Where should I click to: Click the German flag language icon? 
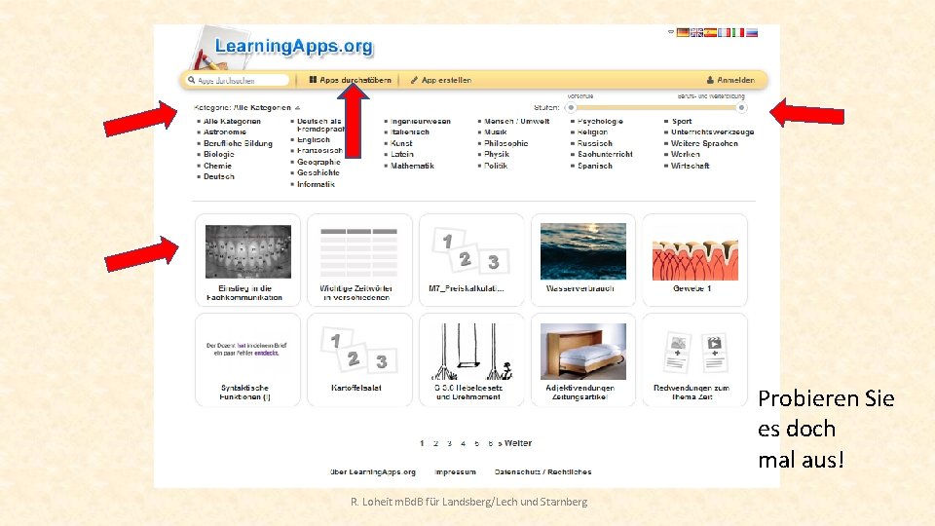[x=683, y=33]
